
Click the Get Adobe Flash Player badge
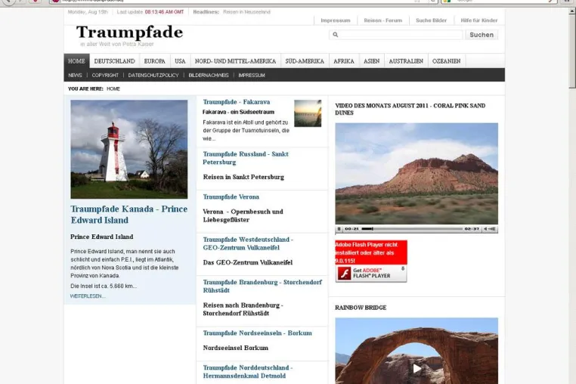(x=371, y=274)
